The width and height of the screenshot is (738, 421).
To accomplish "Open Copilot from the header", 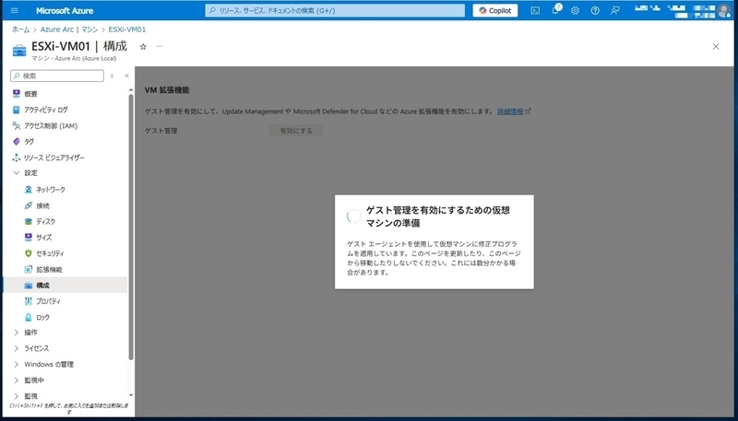I will coord(495,10).
